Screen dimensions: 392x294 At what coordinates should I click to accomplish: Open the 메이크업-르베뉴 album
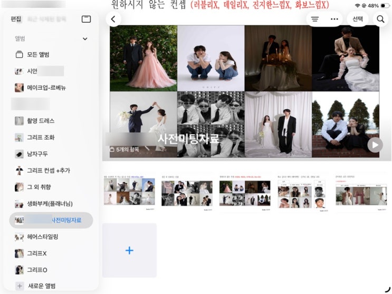(51, 88)
